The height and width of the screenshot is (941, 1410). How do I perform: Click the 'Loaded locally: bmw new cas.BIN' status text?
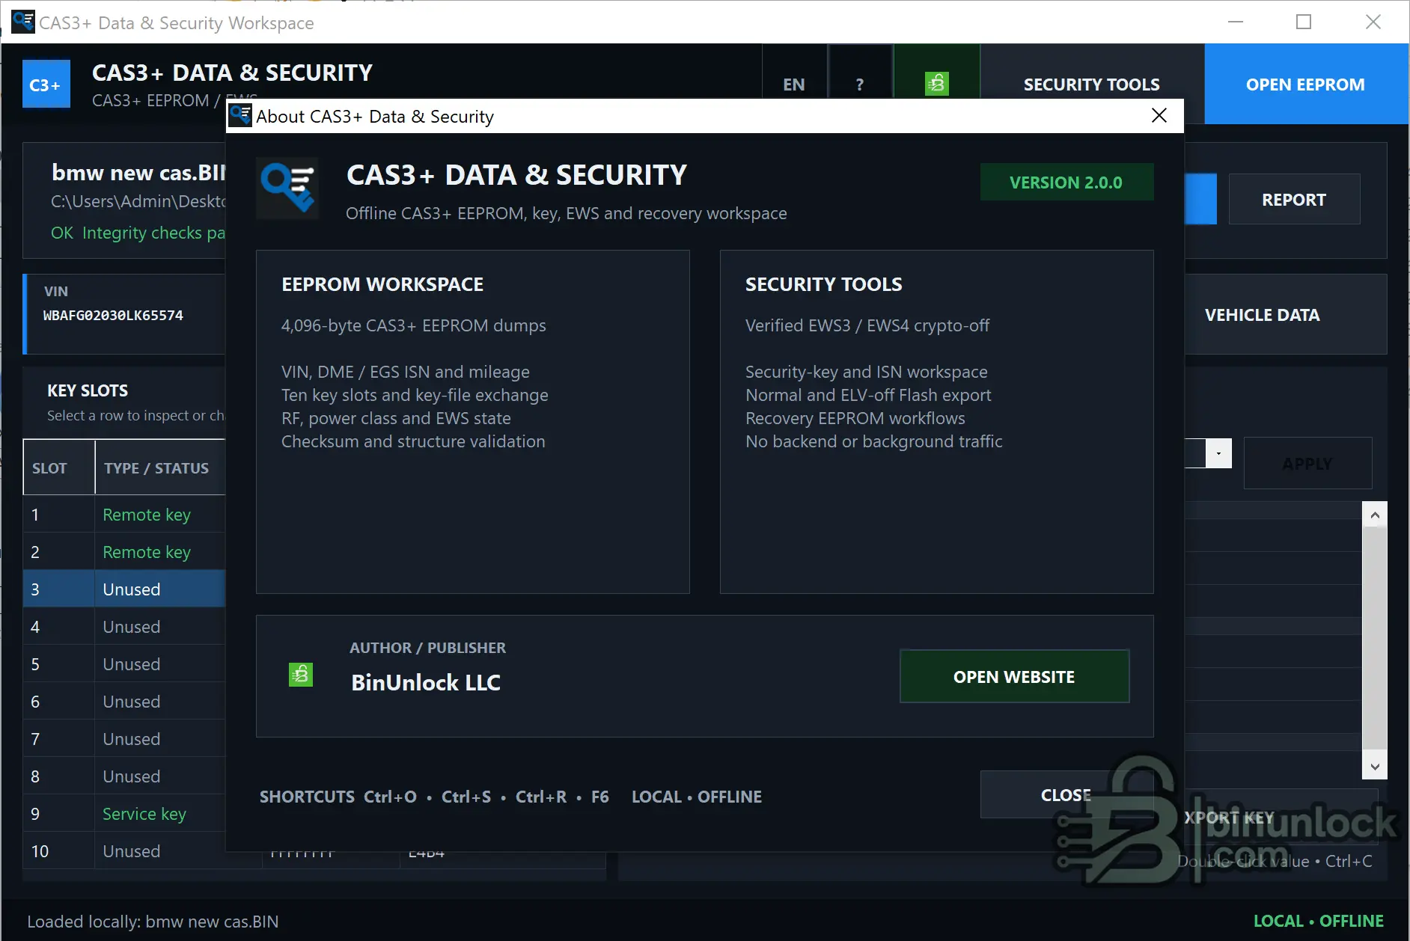pos(153,922)
